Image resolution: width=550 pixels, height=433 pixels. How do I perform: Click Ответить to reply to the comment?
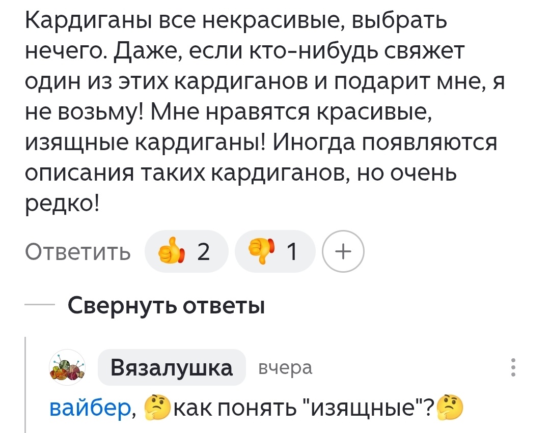point(78,250)
